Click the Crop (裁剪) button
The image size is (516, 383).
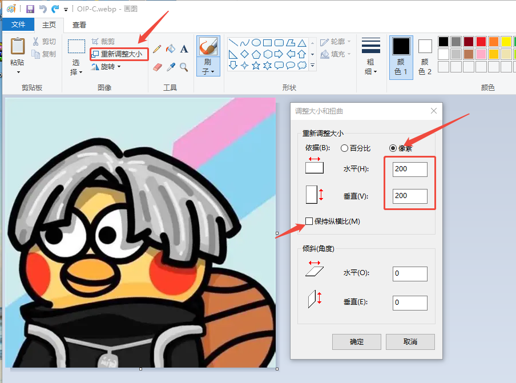pos(103,42)
